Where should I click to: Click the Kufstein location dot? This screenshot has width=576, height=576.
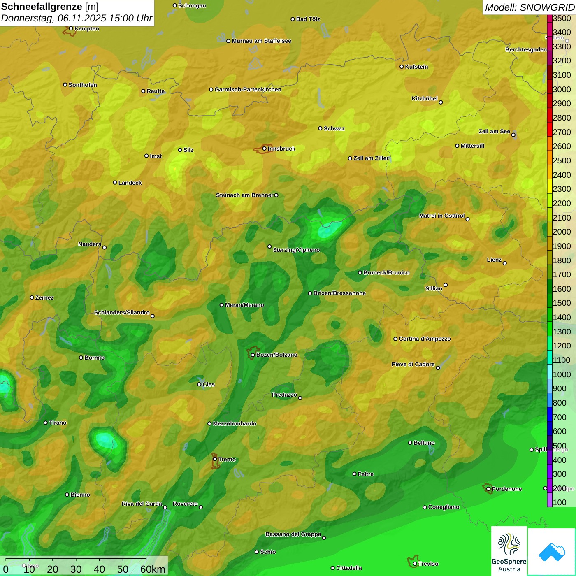[x=402, y=67]
